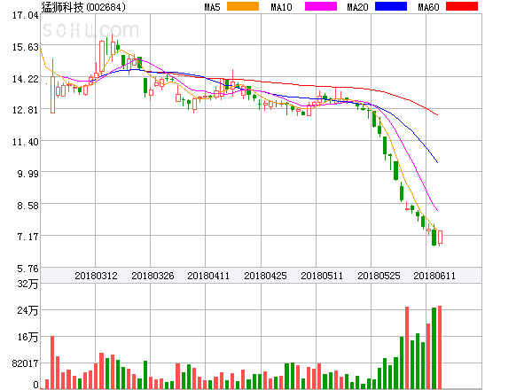Click the 5.76 price axis label

pos(27,269)
